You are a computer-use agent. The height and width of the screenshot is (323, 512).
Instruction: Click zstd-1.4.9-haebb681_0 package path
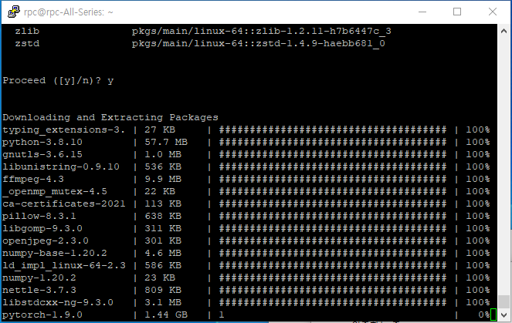click(258, 44)
